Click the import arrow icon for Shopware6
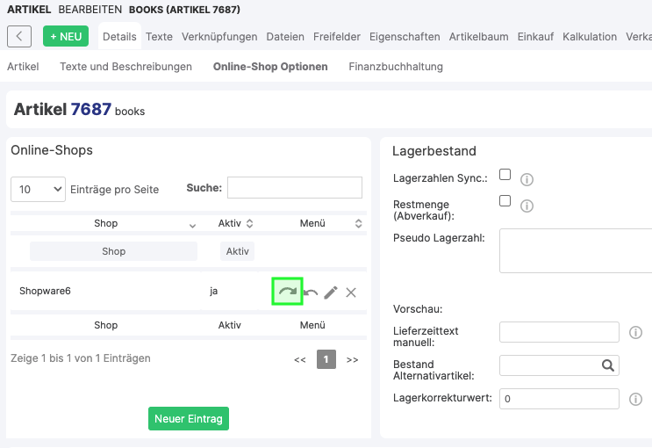The width and height of the screenshot is (652, 448). [311, 293]
